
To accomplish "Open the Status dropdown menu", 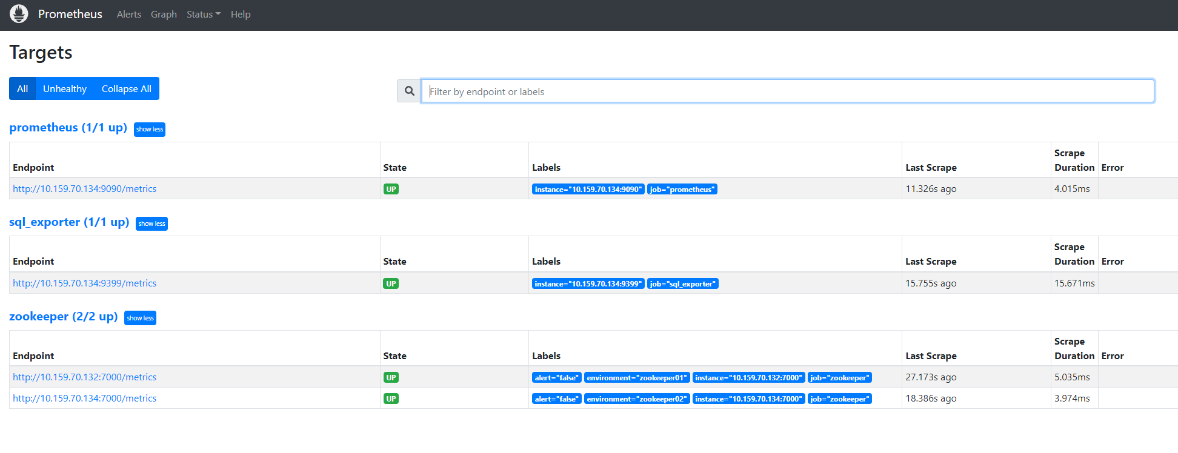I will click(x=203, y=14).
